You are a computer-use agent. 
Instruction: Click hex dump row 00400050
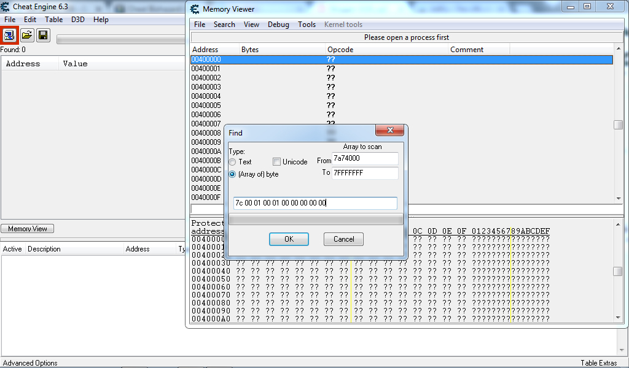pyautogui.click(x=370, y=279)
